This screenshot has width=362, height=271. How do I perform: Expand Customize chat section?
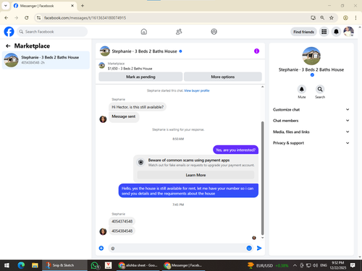(311, 110)
